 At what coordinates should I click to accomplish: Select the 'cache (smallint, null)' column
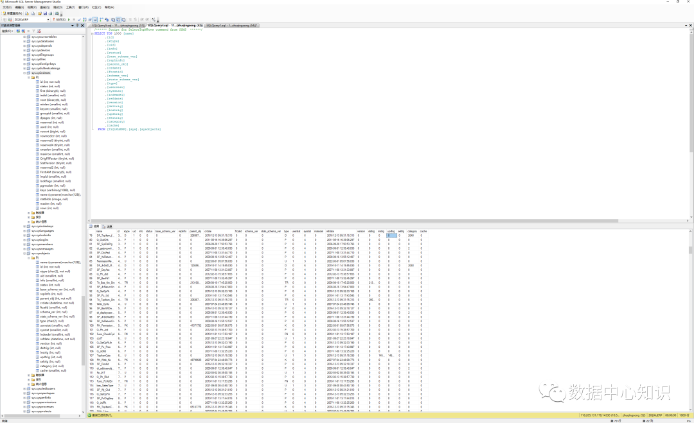pos(54,370)
